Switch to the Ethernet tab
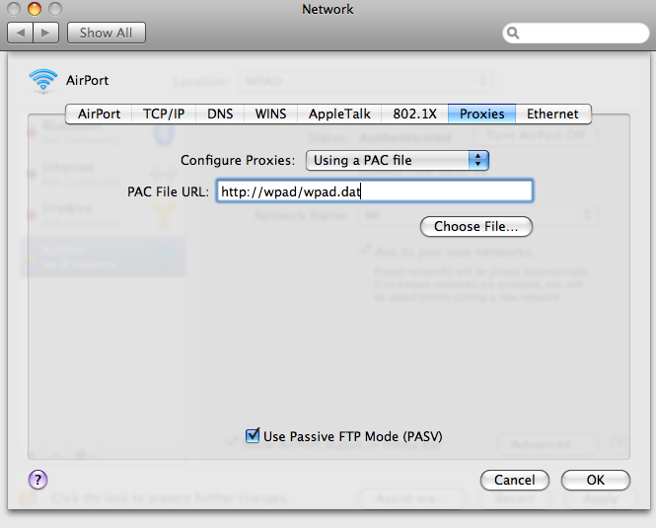 pos(553,113)
